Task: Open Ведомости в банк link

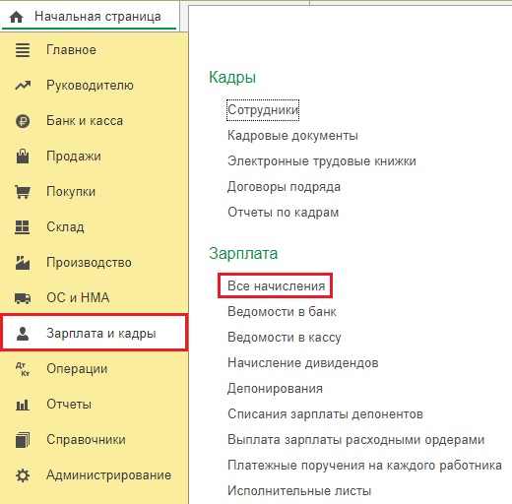Action: click(282, 311)
